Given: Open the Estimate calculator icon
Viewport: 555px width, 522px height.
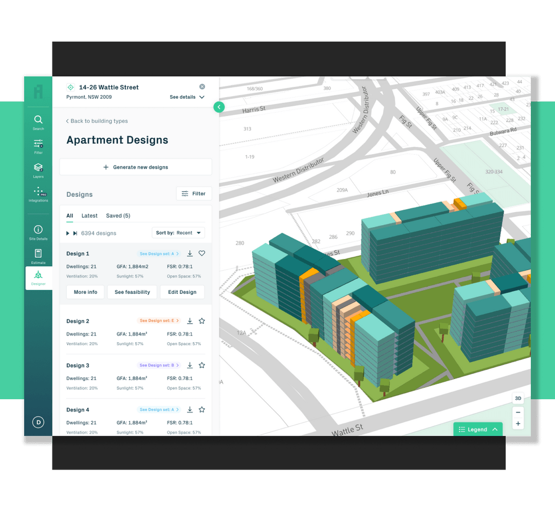Looking at the screenshot, I should (x=38, y=254).
